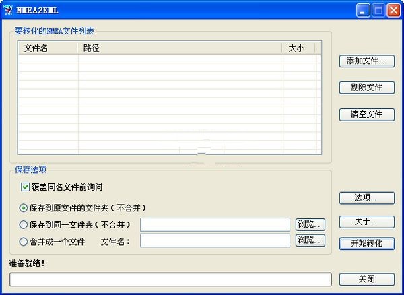The height and width of the screenshot is (295, 404).
Task: Click the folder path input beside 保存到同一文件夹
Action: [x=215, y=225]
